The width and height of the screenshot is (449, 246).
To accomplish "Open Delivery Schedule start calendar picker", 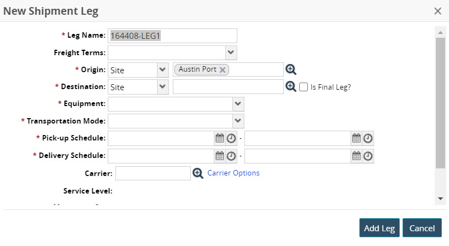I will click(220, 156).
